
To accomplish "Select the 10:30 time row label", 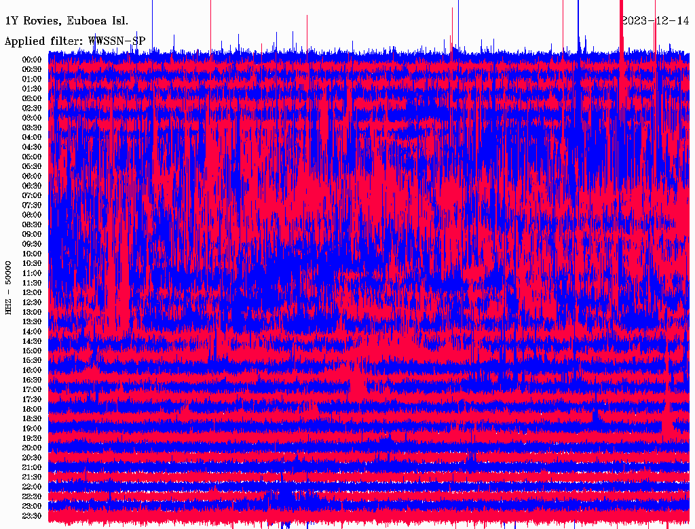I will (32, 263).
